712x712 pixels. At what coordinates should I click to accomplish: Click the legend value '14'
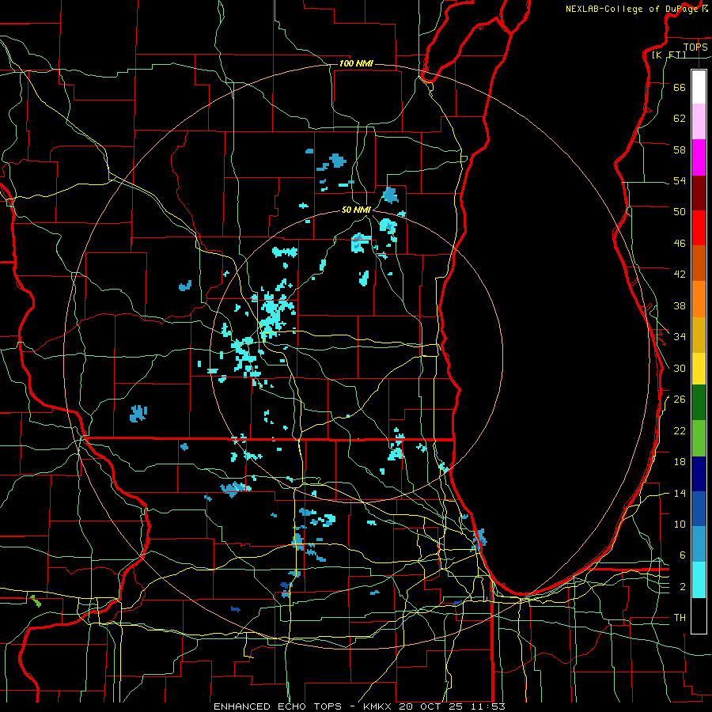(680, 493)
